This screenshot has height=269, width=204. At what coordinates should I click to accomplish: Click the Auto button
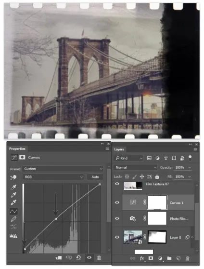point(95,177)
